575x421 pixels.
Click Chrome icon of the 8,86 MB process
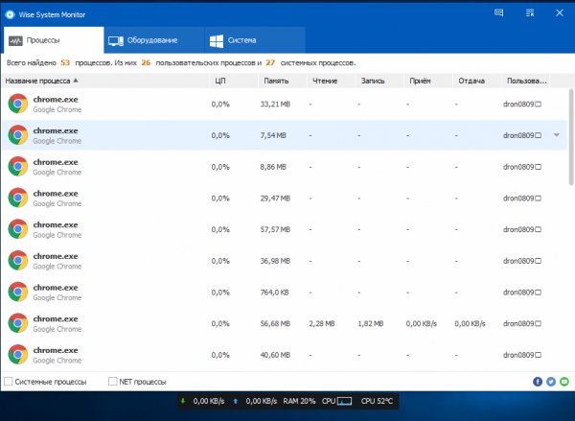point(18,166)
